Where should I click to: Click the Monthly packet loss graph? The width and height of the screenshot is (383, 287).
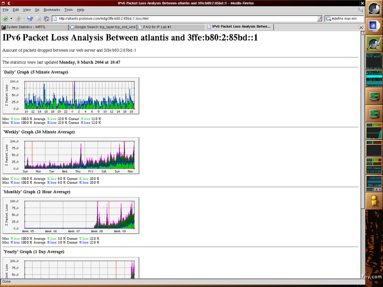point(71,216)
